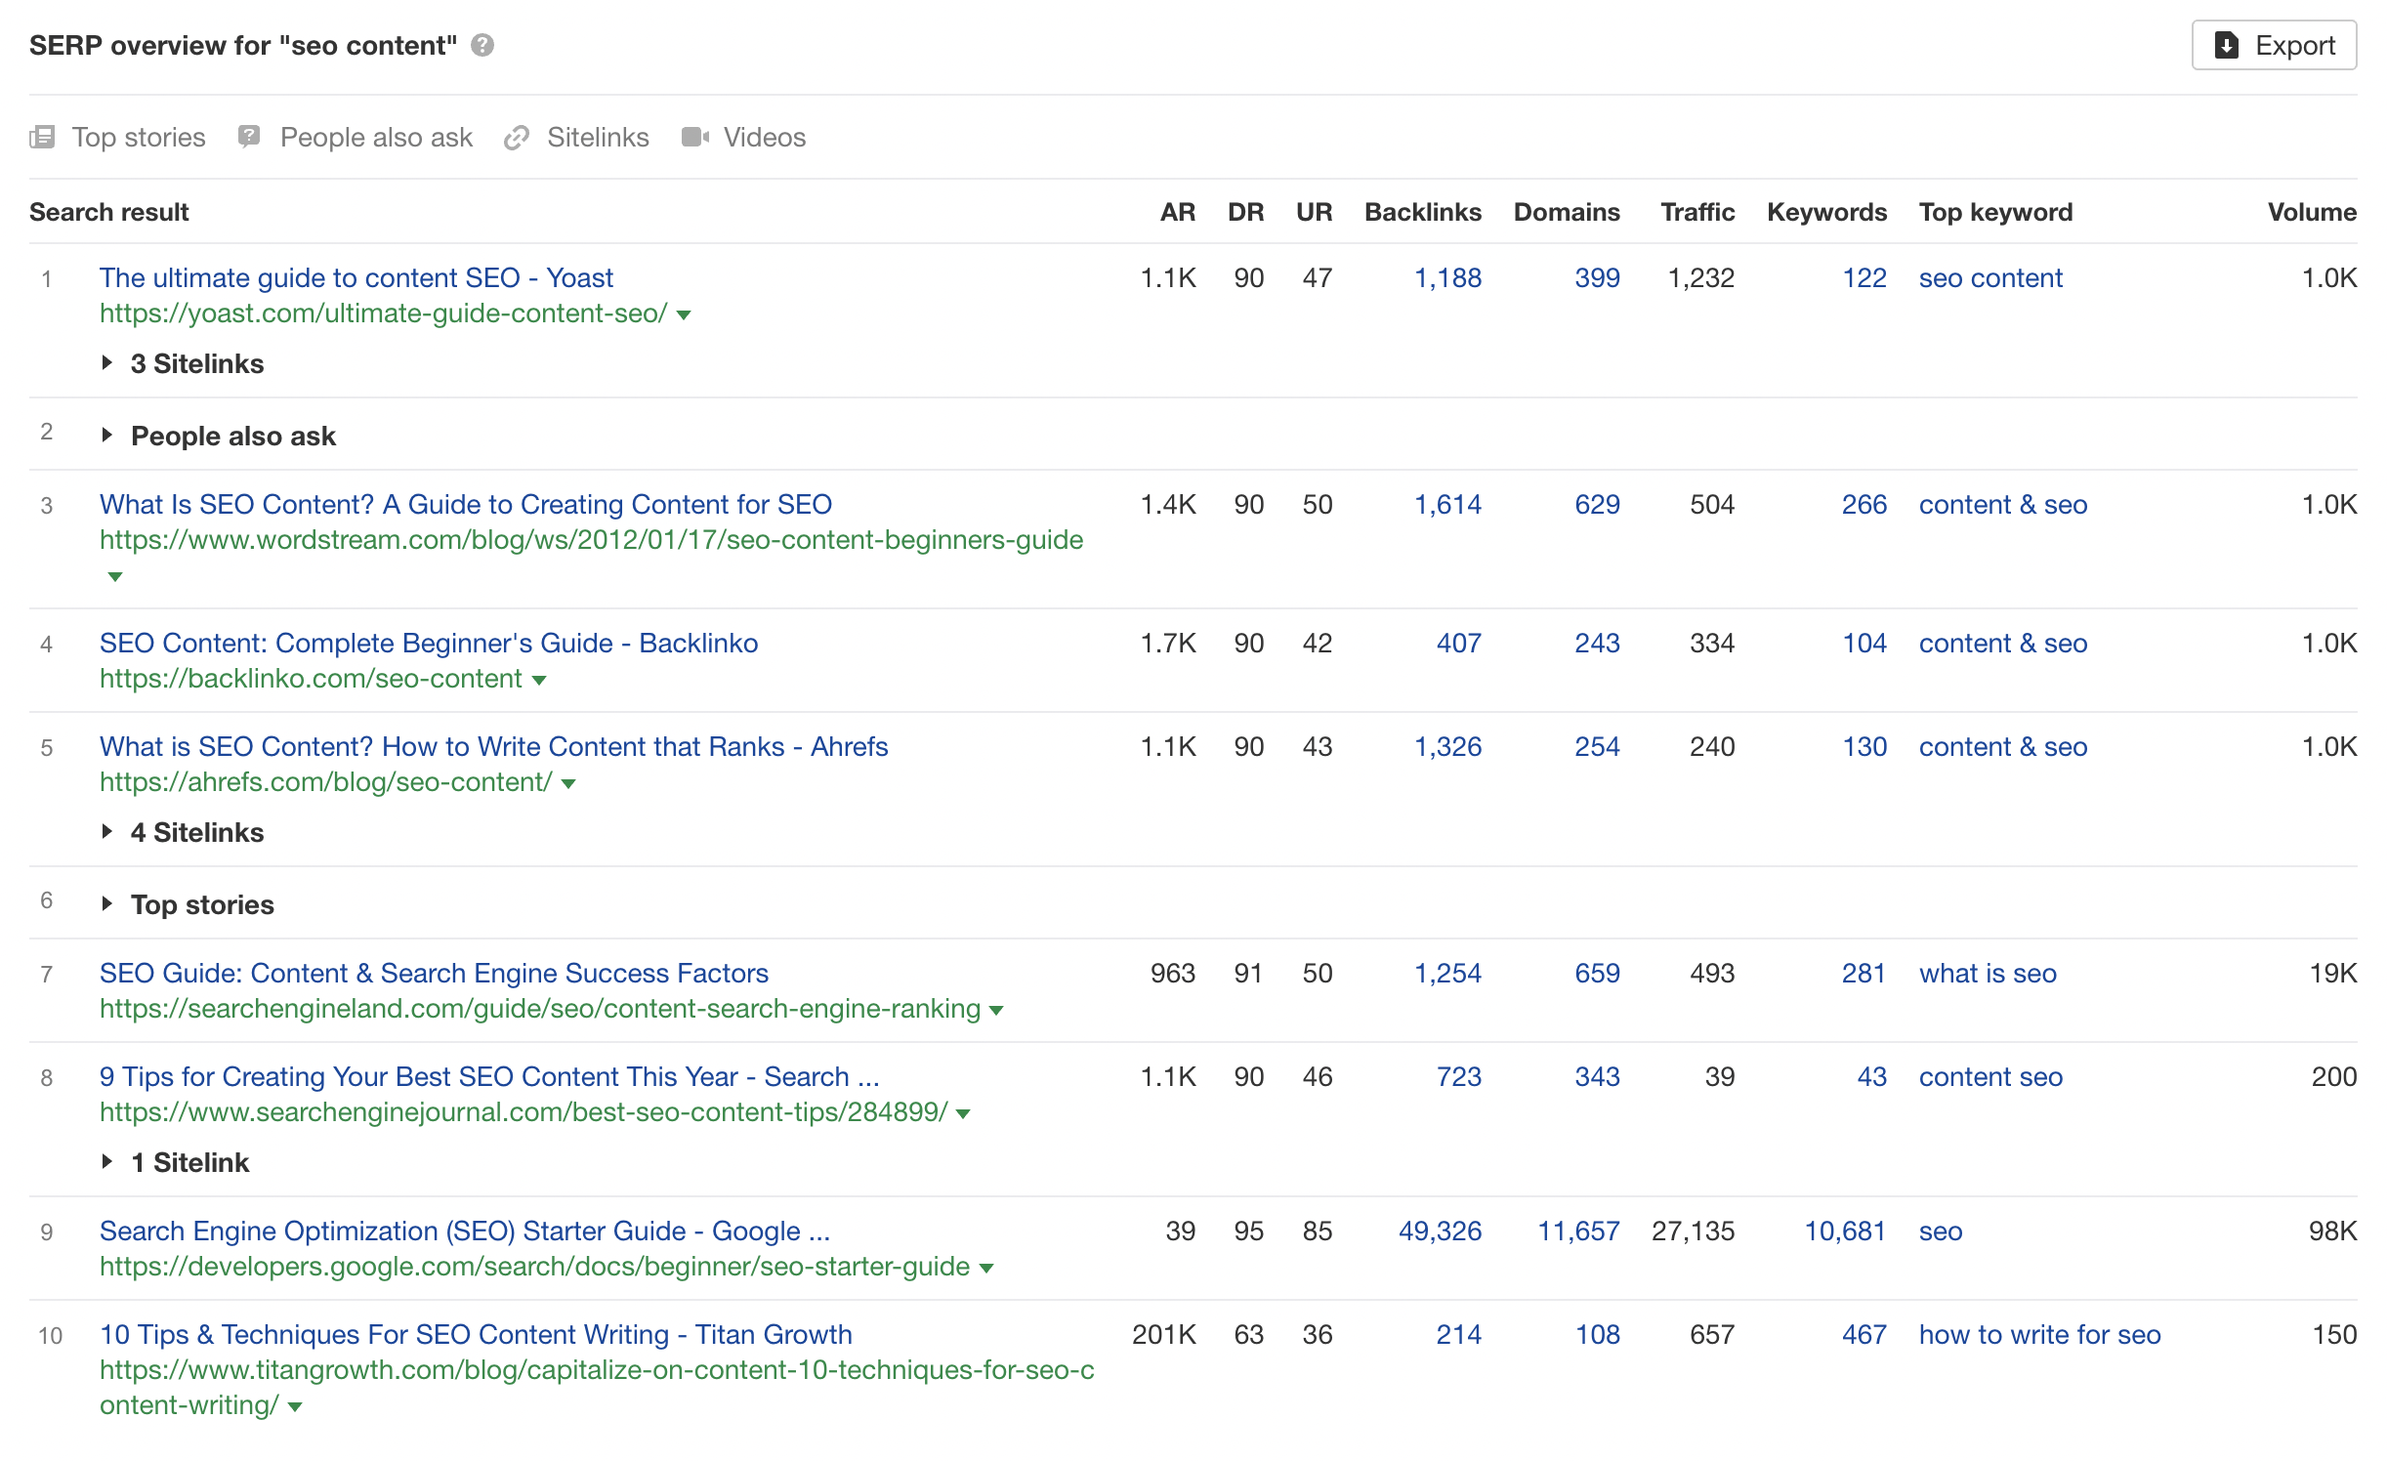Open the dropdown arrow after backlinko.com URL
The image size is (2387, 1461).
(539, 681)
